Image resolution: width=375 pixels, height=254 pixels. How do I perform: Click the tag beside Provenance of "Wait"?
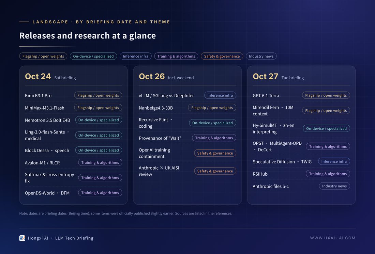pyautogui.click(x=214, y=138)
